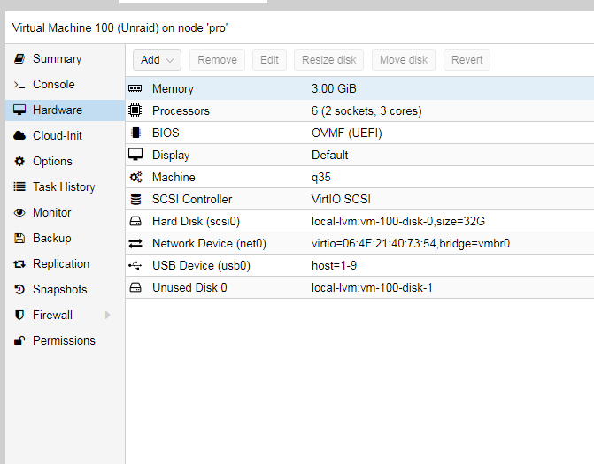Viewport: 594px width, 464px height.
Task: Select 'local-lvm:vm-100-disk-1' unused disk value
Action: tap(372, 288)
